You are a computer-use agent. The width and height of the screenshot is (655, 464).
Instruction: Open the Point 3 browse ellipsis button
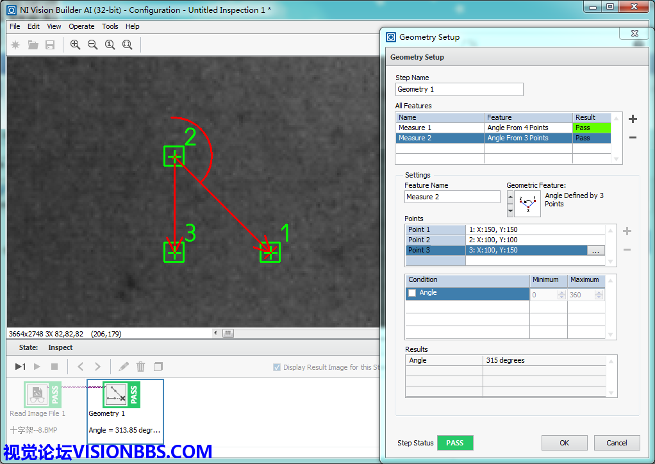[595, 251]
